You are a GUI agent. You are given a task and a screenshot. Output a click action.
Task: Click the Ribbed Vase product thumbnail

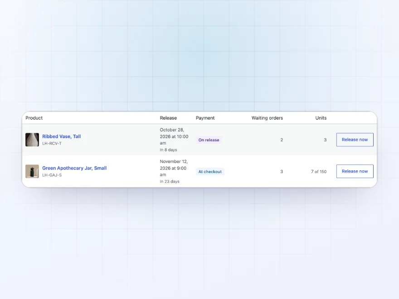point(32,140)
